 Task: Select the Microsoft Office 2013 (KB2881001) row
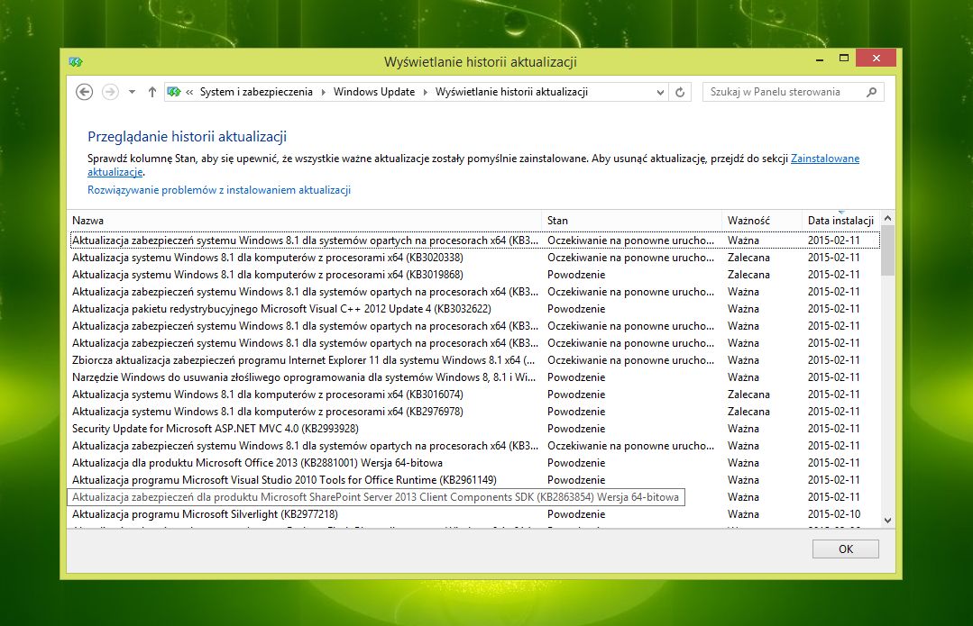coord(474,463)
